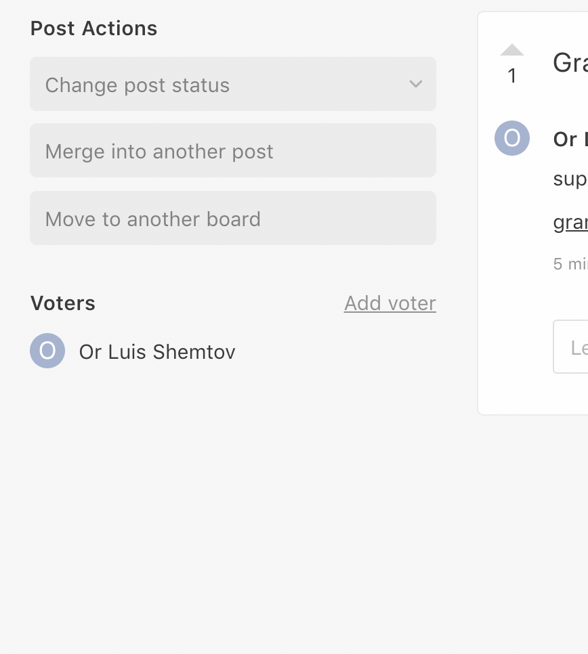The image size is (588, 654).
Task: Click the post author avatar circle
Action: 512,138
